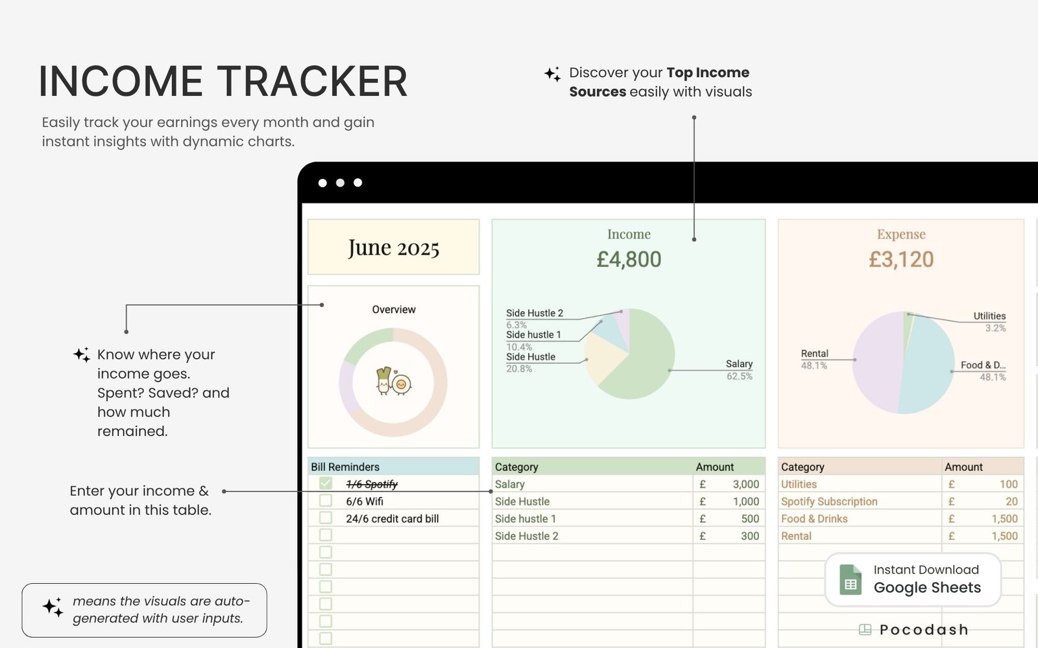Click the sparkle icon in the auto-generated note

pos(53,607)
